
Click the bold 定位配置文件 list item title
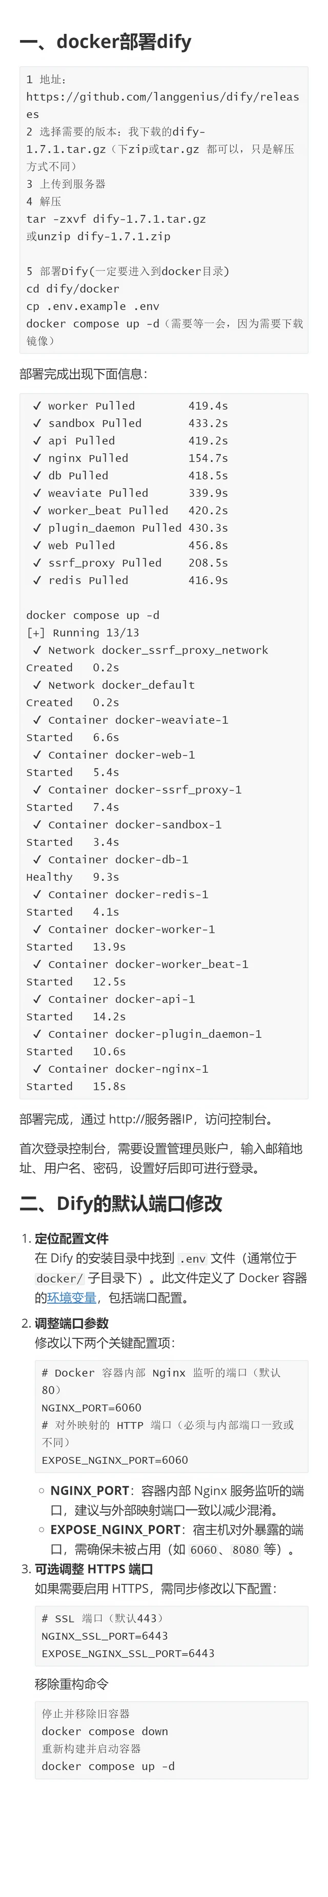(x=71, y=1238)
